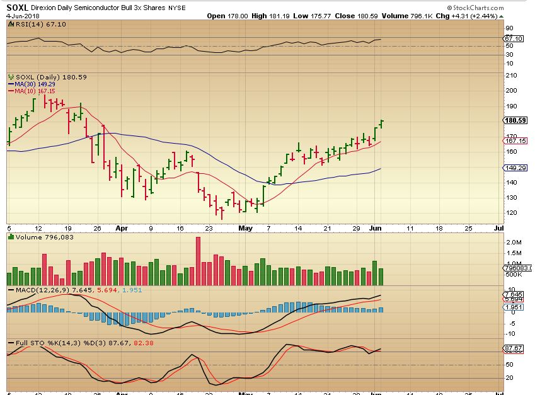The height and width of the screenshot is (395, 535).
Task: Click the blue line marker before MA(30)
Action: [x=11, y=84]
